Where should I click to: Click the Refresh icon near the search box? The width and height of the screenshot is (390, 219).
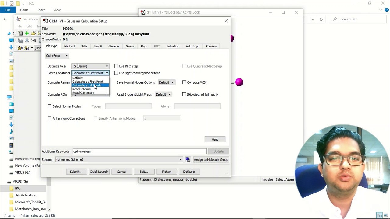pyautogui.click(x=321, y=19)
